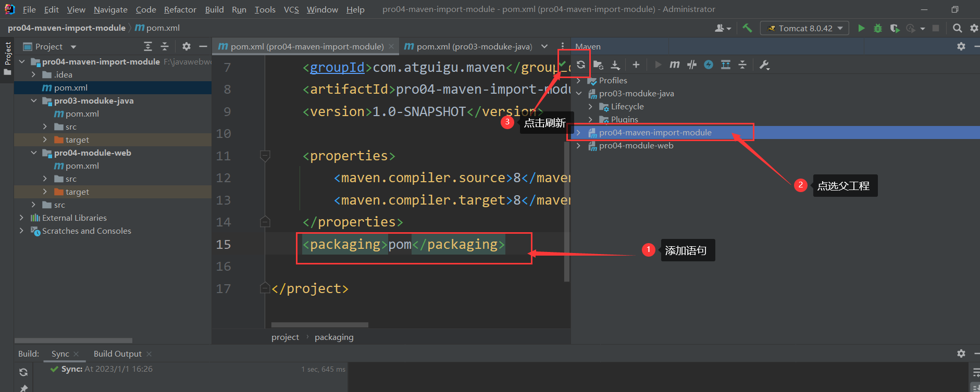The width and height of the screenshot is (980, 392).
Task: Click the editor vertical scrollbar
Action: click(x=567, y=211)
